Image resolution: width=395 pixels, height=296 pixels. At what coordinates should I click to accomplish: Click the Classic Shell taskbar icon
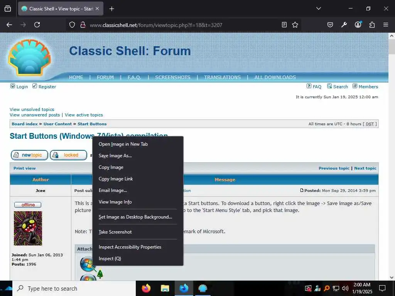point(203,288)
